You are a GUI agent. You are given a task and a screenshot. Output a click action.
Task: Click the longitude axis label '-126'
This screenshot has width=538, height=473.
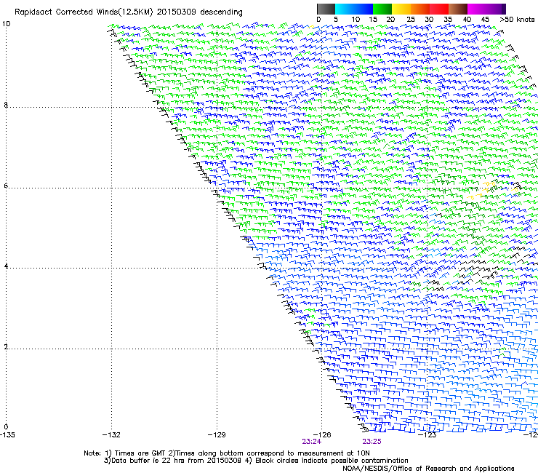(x=322, y=435)
